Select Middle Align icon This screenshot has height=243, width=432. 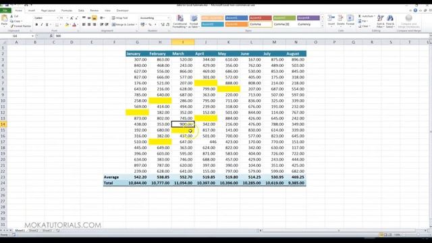click(89, 18)
